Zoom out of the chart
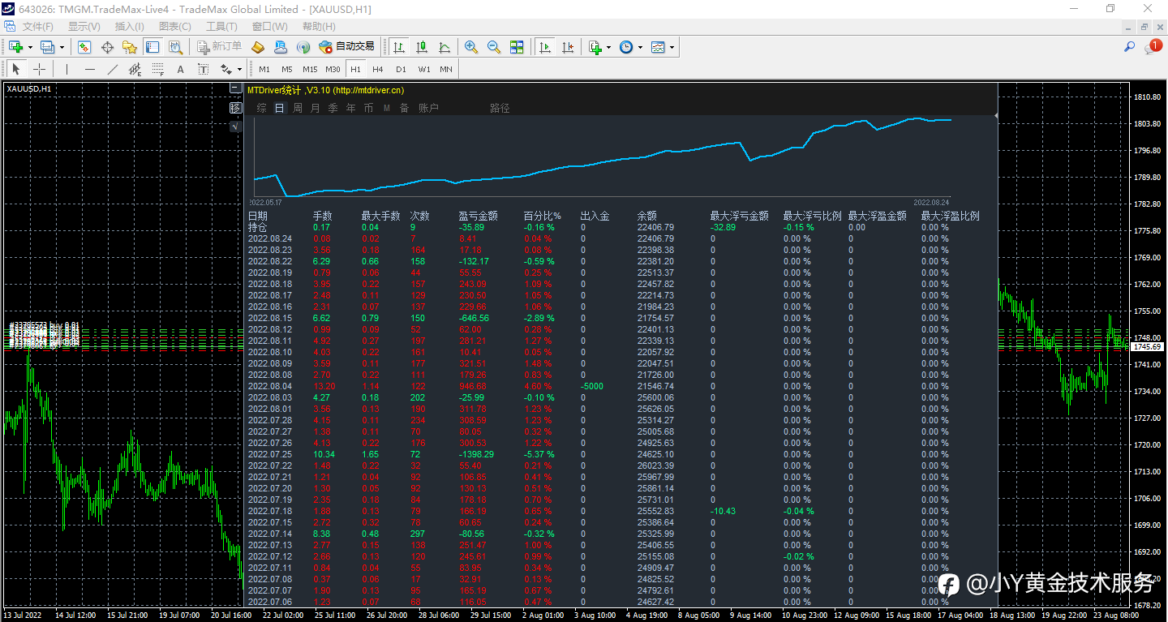The image size is (1168, 622). point(494,47)
